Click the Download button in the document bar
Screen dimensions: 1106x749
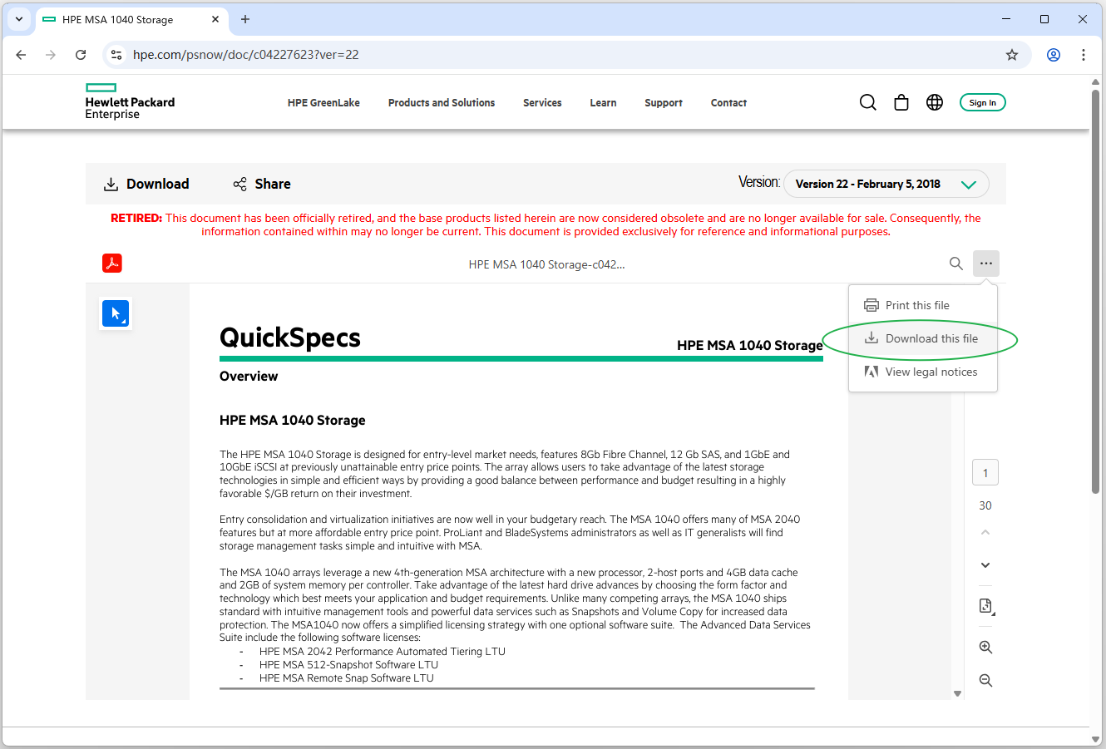[146, 184]
